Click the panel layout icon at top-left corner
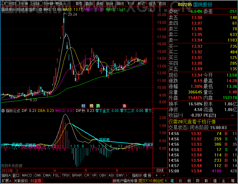The image size is (238, 184). pyautogui.click(x=4, y=3)
